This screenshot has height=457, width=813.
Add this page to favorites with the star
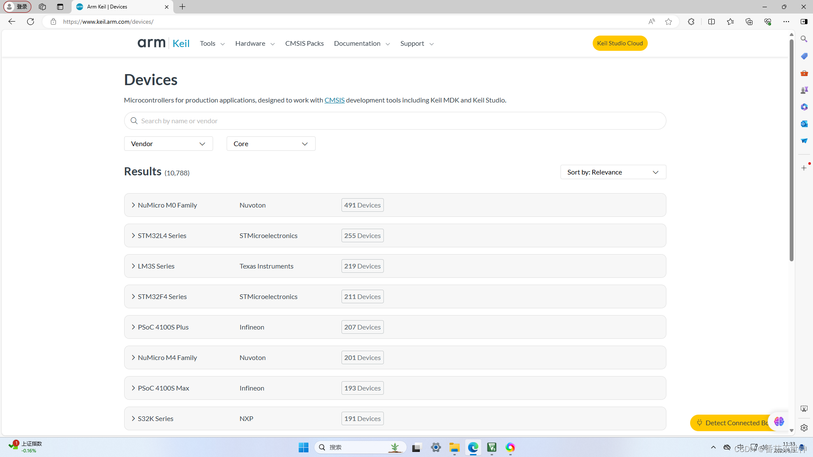point(669,22)
